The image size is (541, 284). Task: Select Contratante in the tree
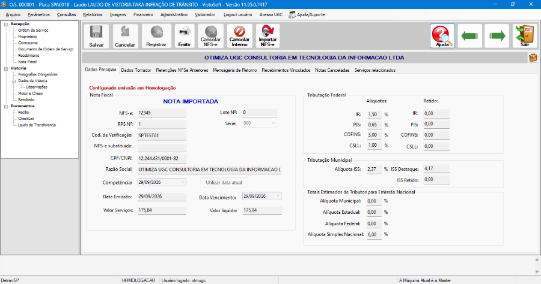pos(28,43)
